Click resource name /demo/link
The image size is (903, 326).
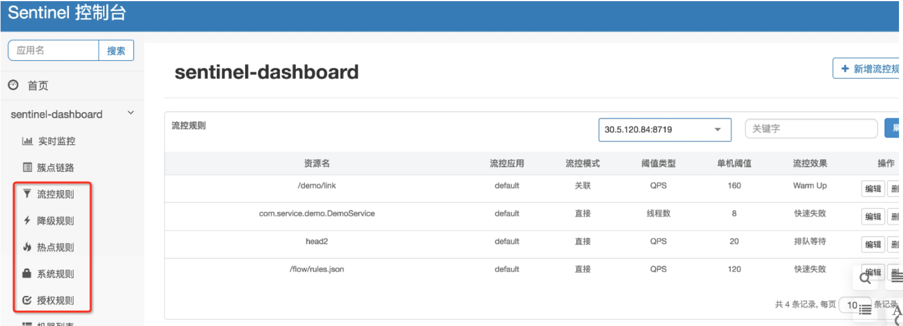(317, 186)
